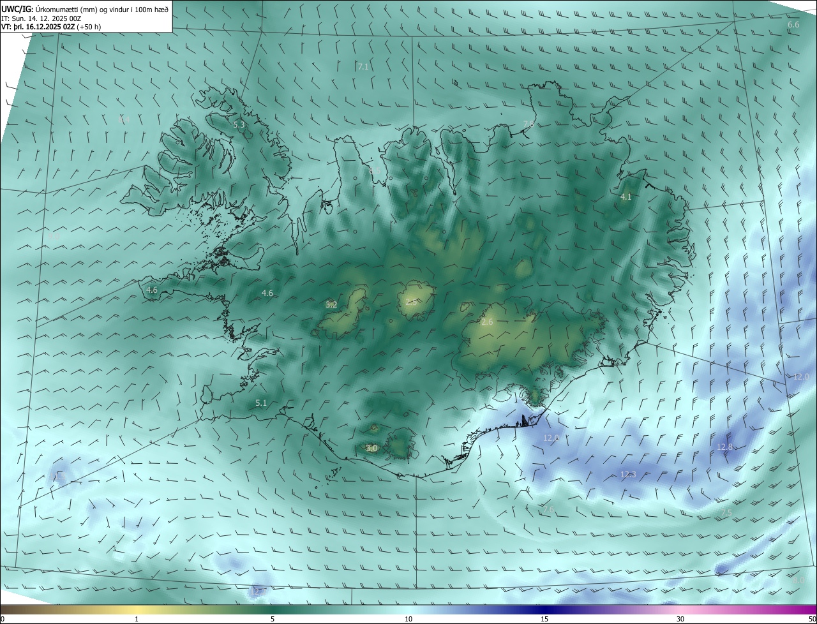Screen dimensions: 817x624
Task: Click the 4.1 value on the map
Action: pos(626,197)
